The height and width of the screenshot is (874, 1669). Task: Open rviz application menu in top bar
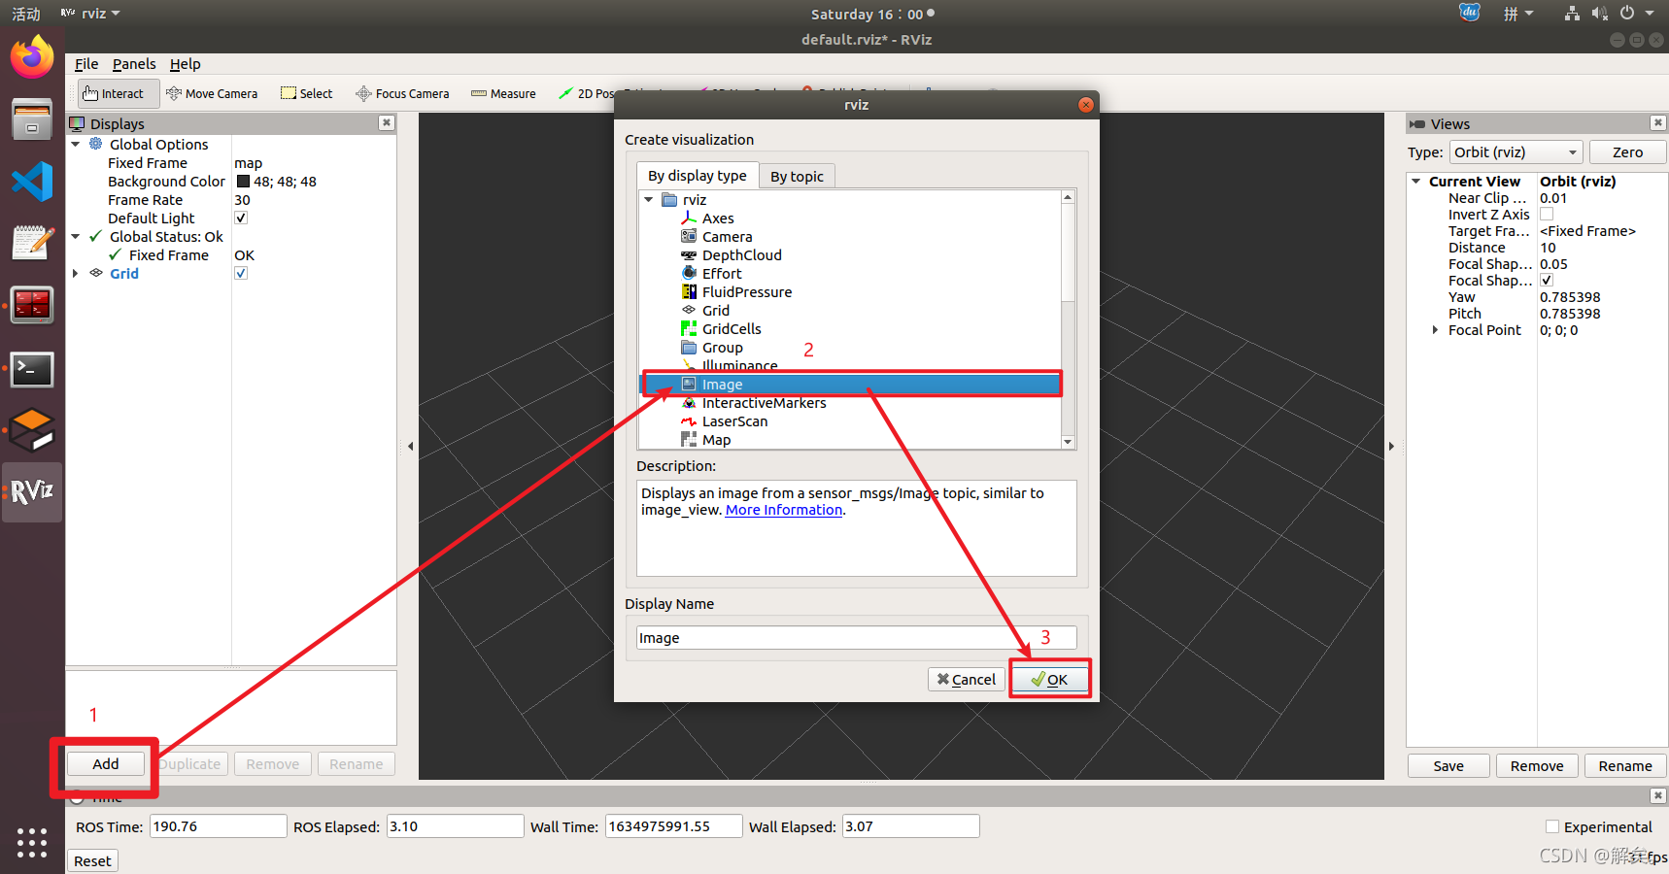pyautogui.click(x=91, y=14)
